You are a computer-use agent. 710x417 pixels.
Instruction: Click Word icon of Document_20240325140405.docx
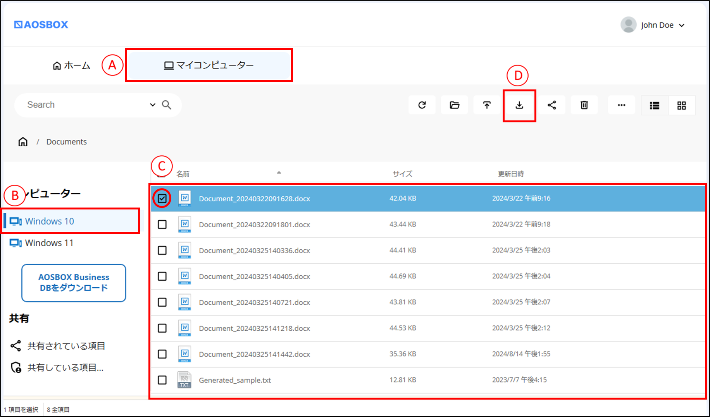click(184, 276)
